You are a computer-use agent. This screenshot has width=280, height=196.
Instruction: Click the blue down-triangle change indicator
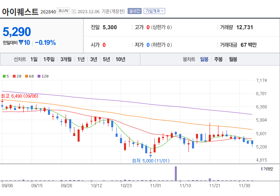[21, 42]
